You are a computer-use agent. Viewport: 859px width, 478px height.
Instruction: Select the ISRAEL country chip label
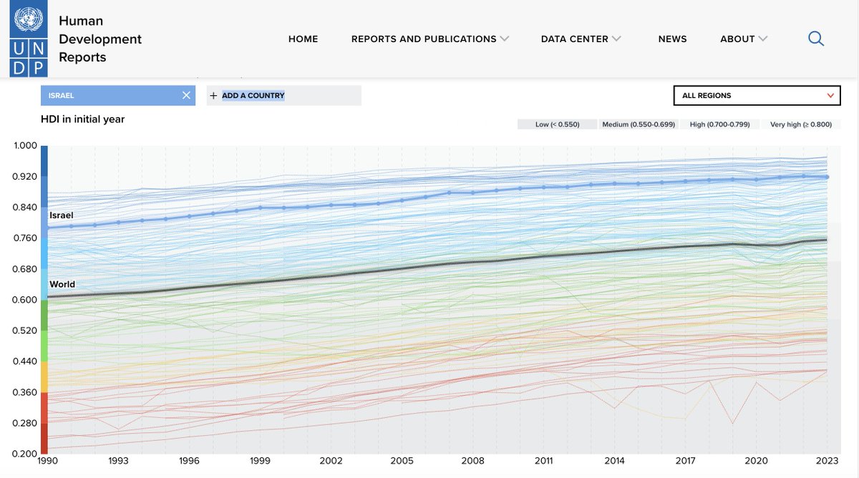(61, 95)
